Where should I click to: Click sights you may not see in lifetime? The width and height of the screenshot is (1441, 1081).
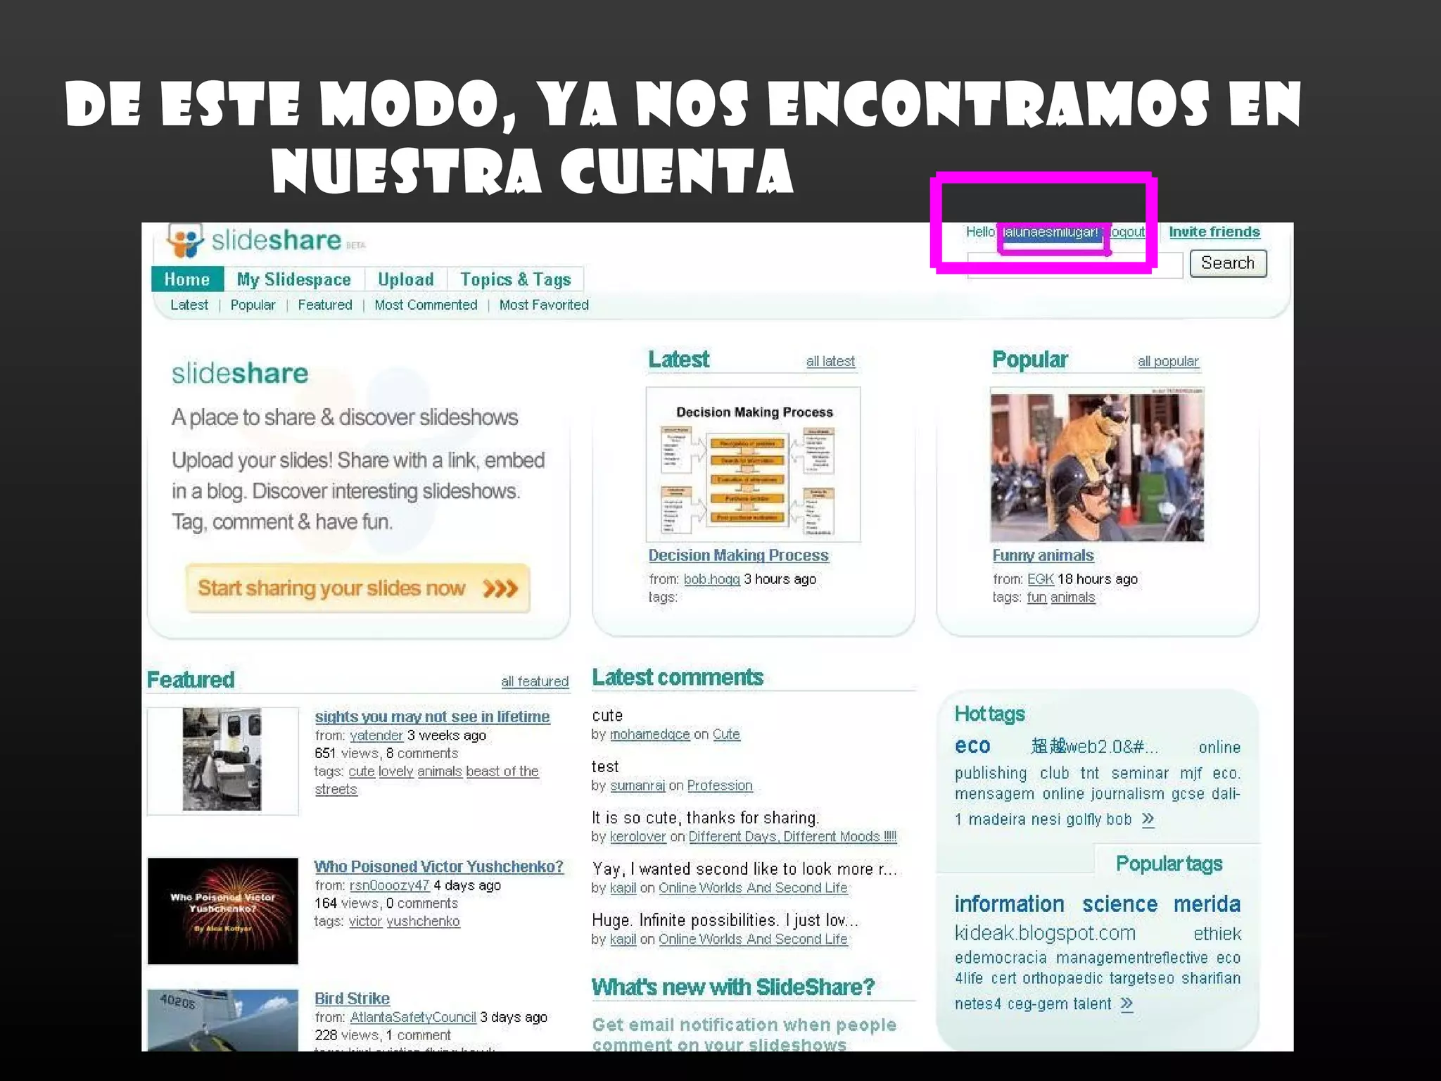432,716
